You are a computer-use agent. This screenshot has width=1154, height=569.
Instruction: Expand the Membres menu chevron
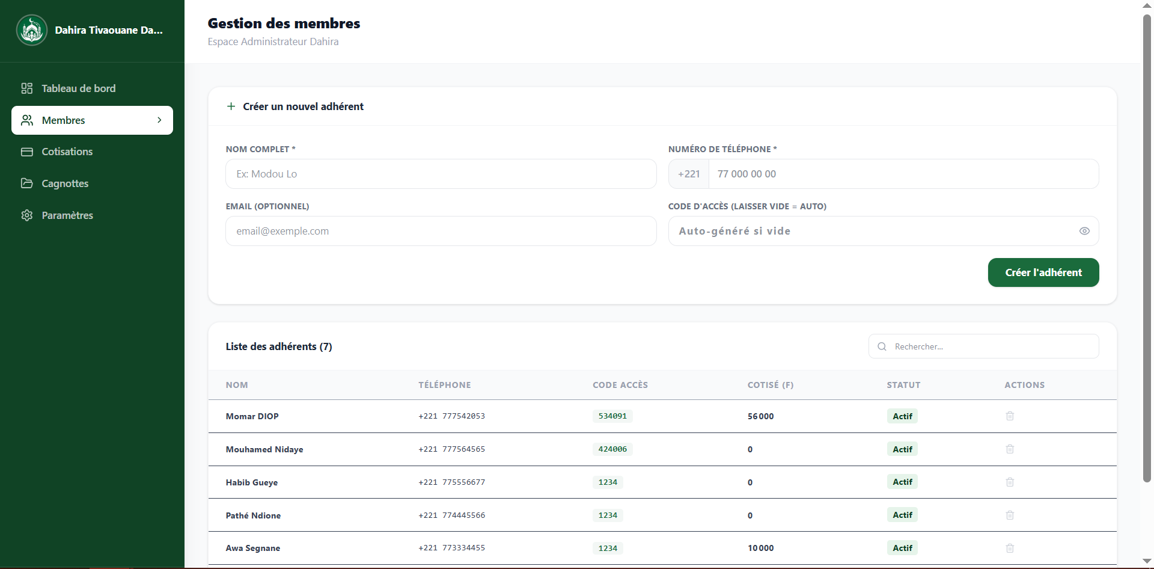159,120
